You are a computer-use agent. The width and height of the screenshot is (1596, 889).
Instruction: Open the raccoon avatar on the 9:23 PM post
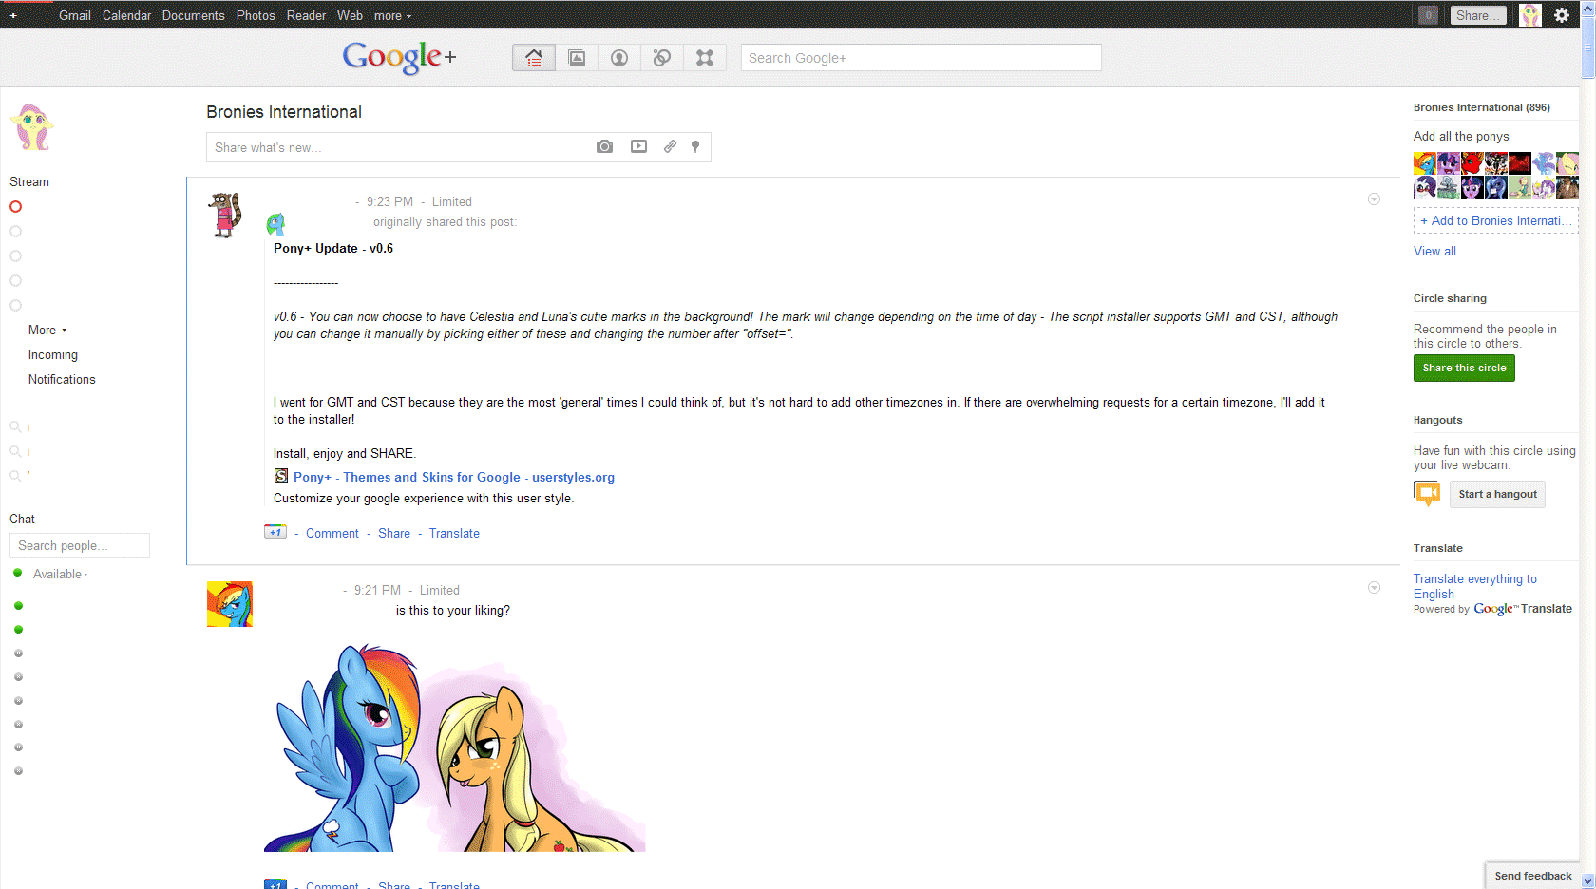(225, 215)
